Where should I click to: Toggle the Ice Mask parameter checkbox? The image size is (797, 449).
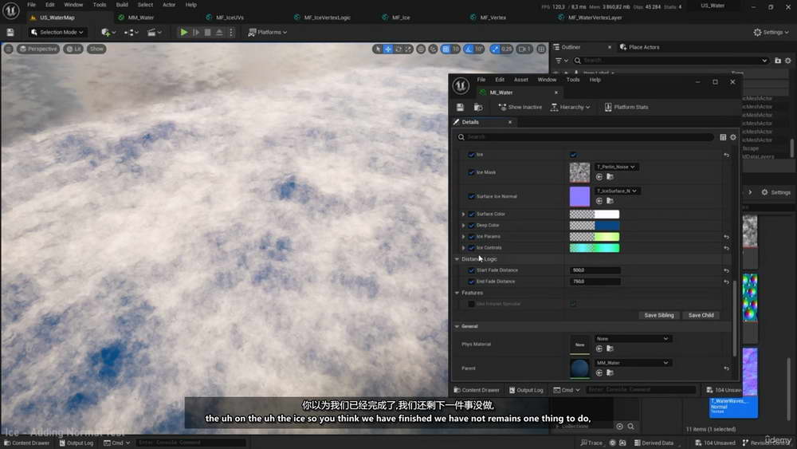[471, 172]
